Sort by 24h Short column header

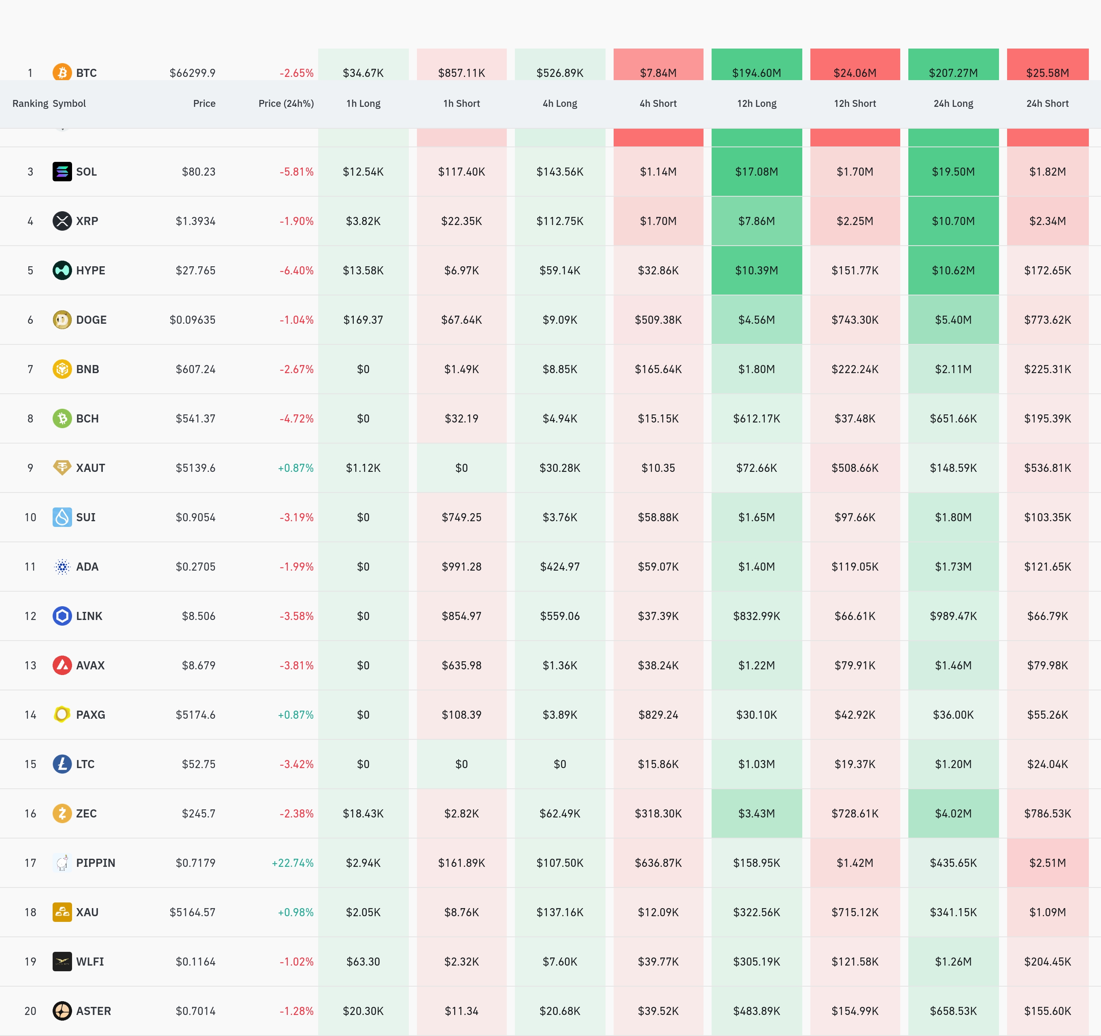point(1047,104)
